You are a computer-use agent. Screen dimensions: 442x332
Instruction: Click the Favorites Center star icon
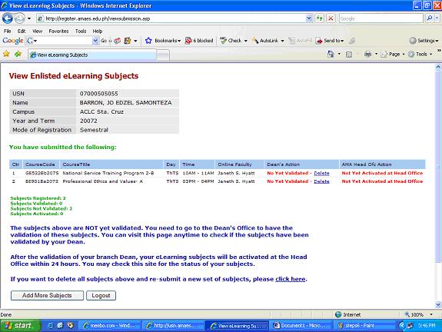tap(6, 54)
